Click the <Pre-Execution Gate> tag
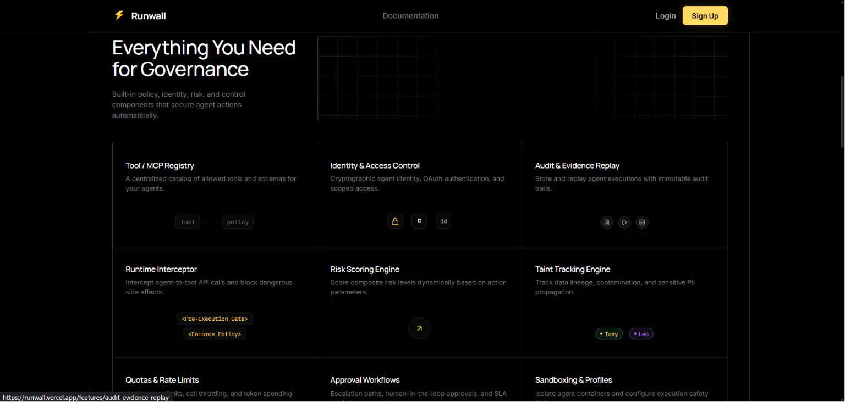845x402 pixels. (215, 319)
